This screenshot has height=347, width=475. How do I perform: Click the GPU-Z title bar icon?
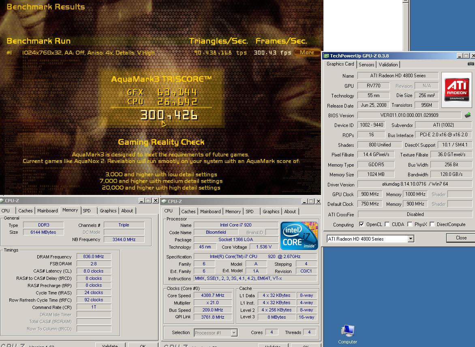click(x=326, y=56)
